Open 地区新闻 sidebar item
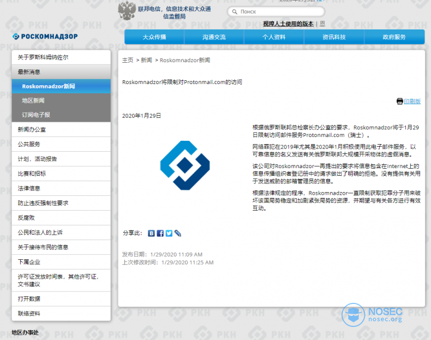The height and width of the screenshot is (340, 431). coord(61,100)
